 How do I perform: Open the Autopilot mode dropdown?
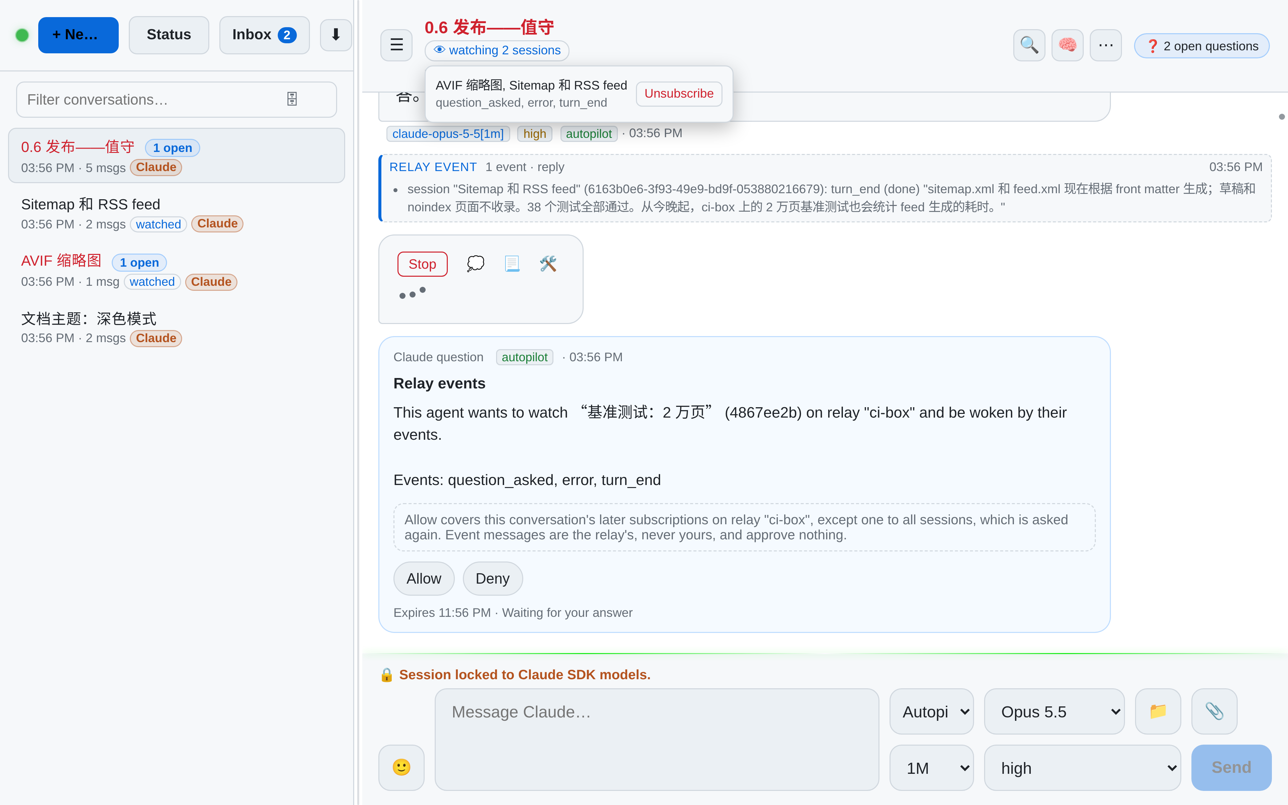931,711
